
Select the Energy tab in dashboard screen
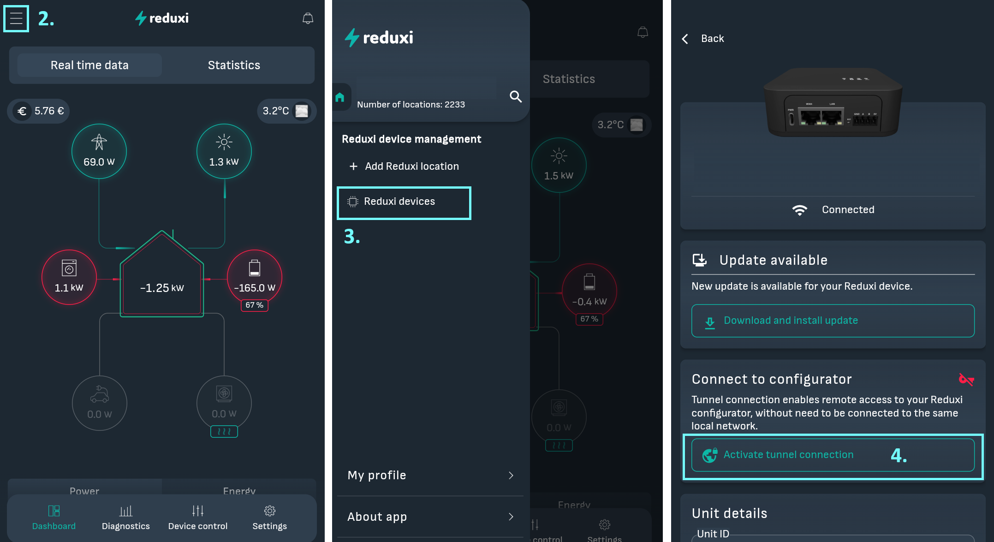[239, 490]
